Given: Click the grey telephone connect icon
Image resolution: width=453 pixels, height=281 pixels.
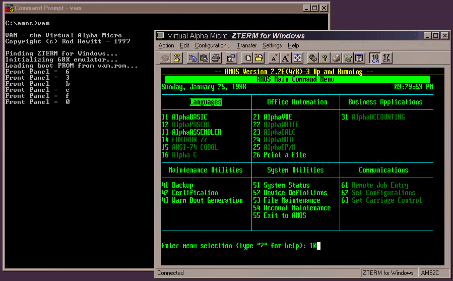Looking at the screenshot, I should click(x=165, y=58).
